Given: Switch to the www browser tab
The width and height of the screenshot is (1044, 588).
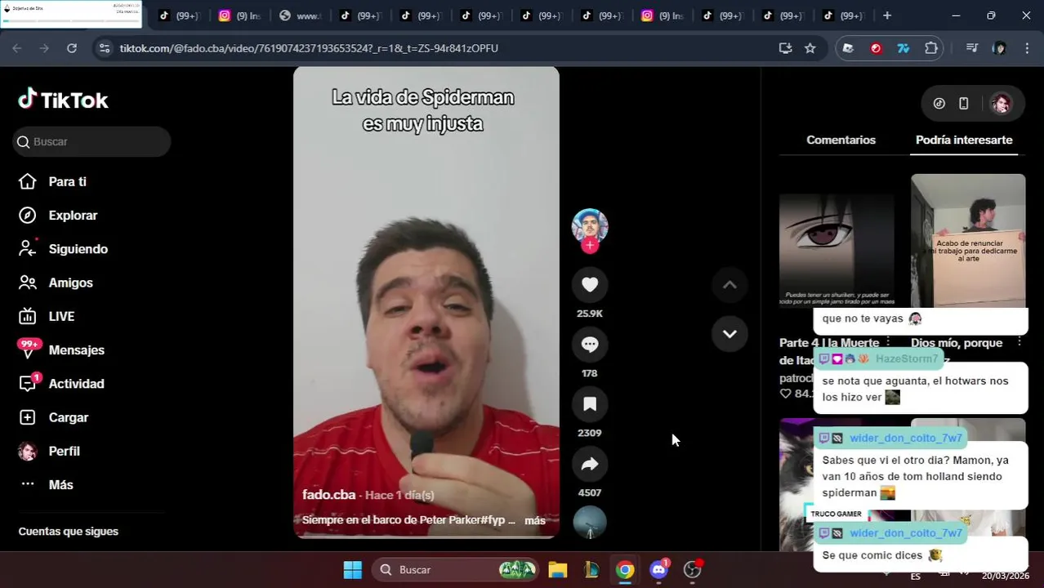Looking at the screenshot, I should click(x=301, y=16).
